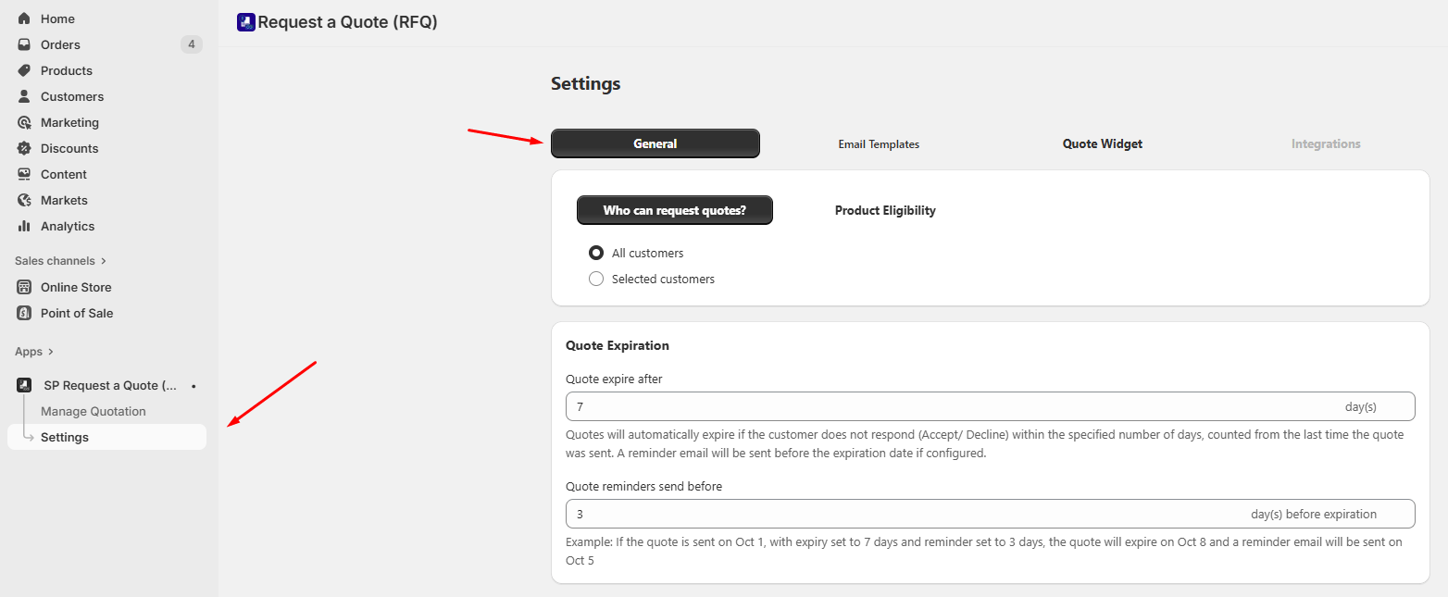Click the Marketing megaphone icon

(24, 121)
